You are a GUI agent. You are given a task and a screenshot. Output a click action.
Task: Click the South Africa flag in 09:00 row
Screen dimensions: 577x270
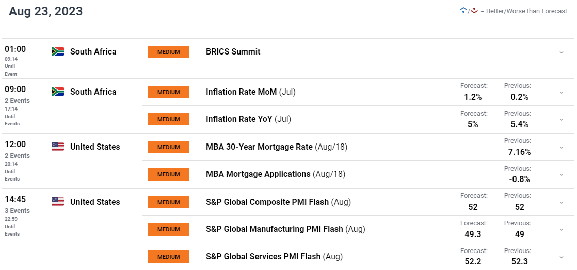(x=57, y=92)
